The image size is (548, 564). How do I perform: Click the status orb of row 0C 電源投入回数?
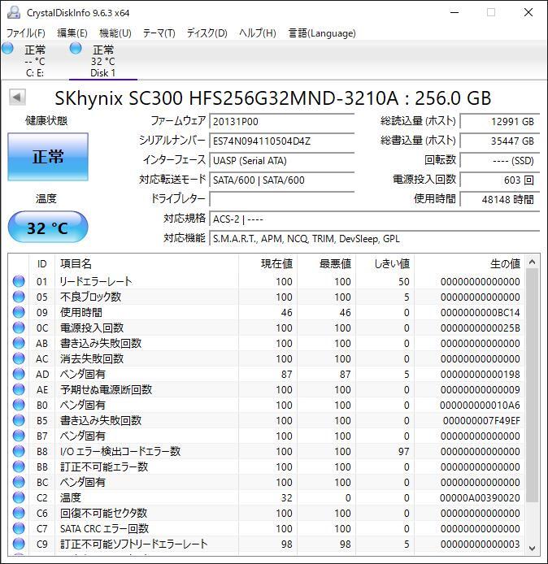point(19,328)
